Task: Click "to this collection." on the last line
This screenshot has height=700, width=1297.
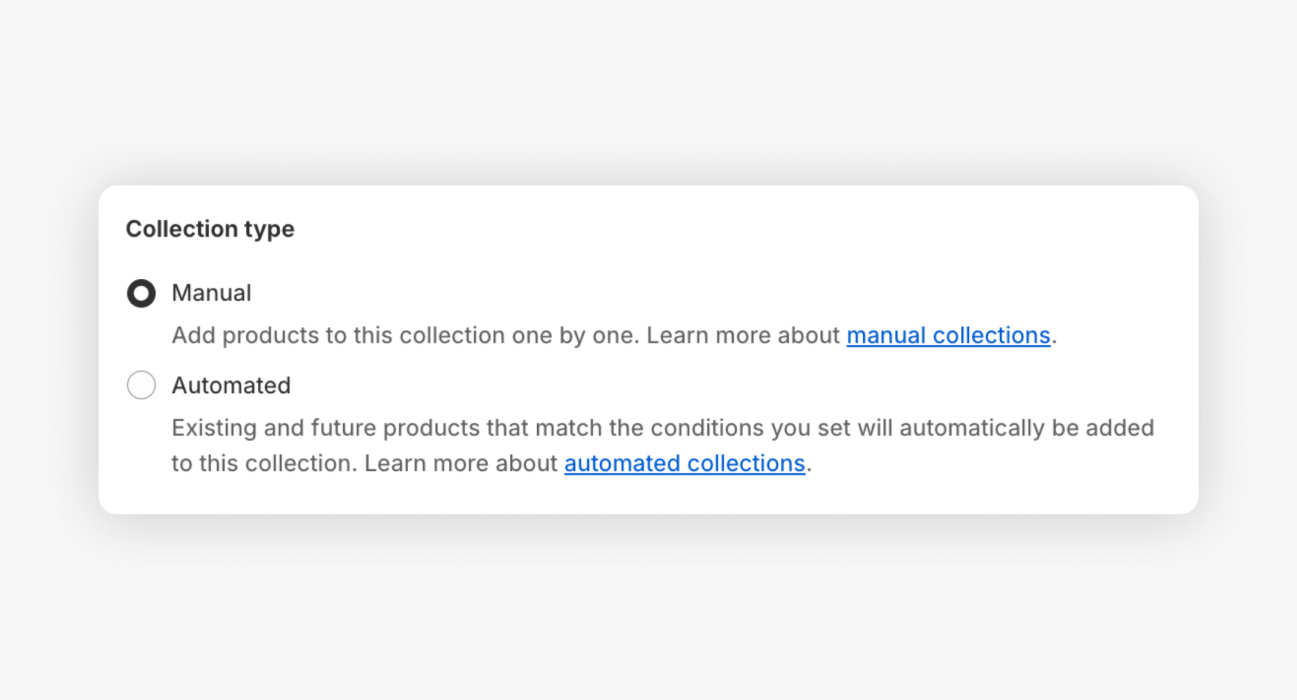Action: 264,463
